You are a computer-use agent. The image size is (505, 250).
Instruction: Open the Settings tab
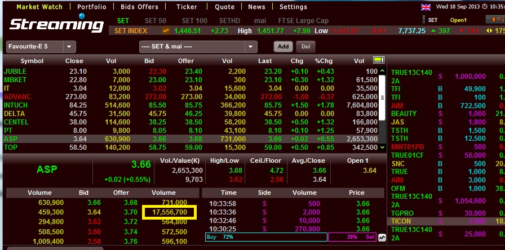pos(293,7)
